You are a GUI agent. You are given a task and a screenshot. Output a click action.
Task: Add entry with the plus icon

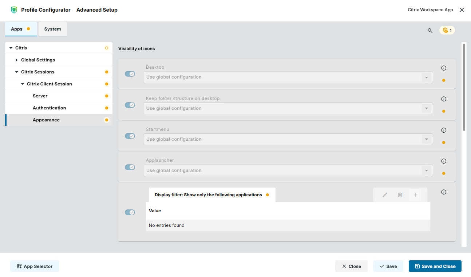point(415,195)
